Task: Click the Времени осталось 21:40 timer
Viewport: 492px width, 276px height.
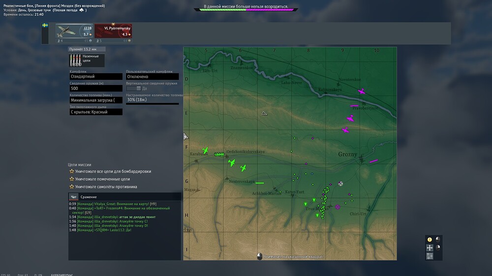Action: coord(24,14)
